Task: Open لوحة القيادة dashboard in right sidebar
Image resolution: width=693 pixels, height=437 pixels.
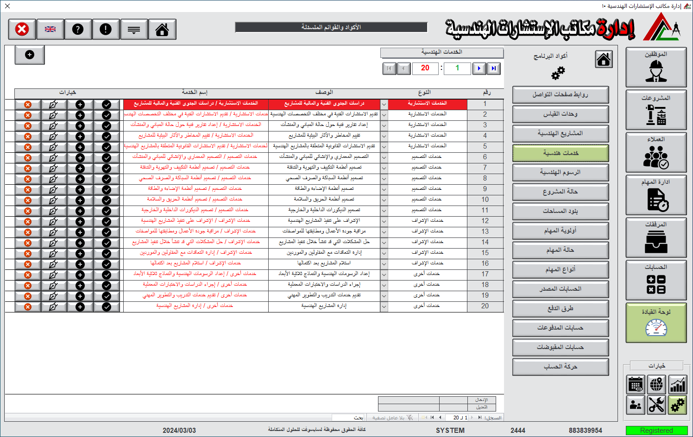Action: click(x=656, y=323)
